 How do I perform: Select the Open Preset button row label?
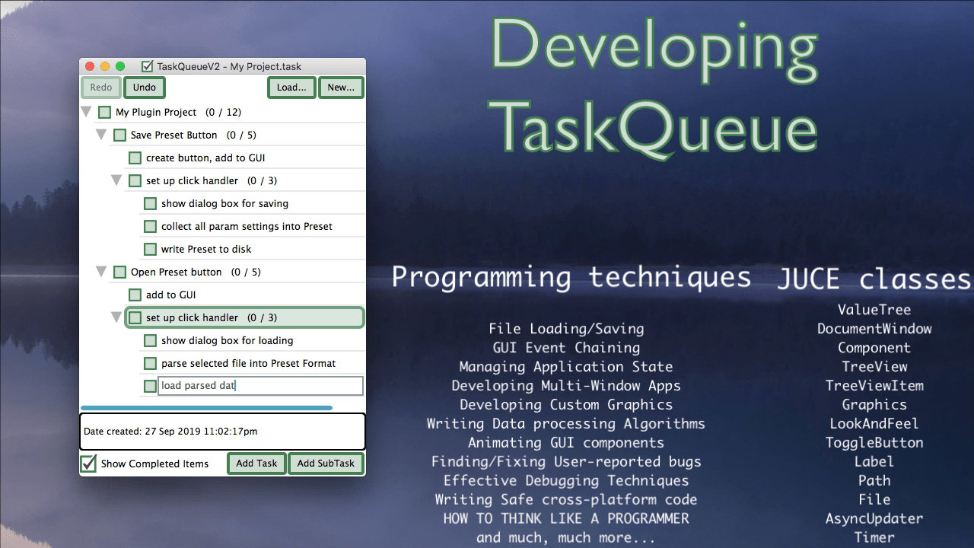click(x=177, y=272)
